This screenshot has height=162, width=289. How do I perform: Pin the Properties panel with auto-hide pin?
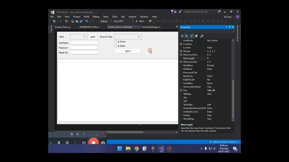pos(229,27)
